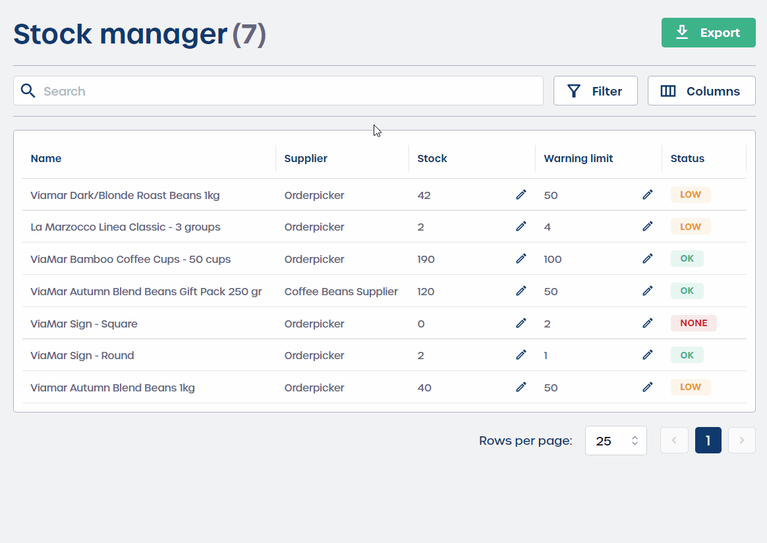Click NONE status badge for Sign - Square
The image size is (767, 543).
694,323
